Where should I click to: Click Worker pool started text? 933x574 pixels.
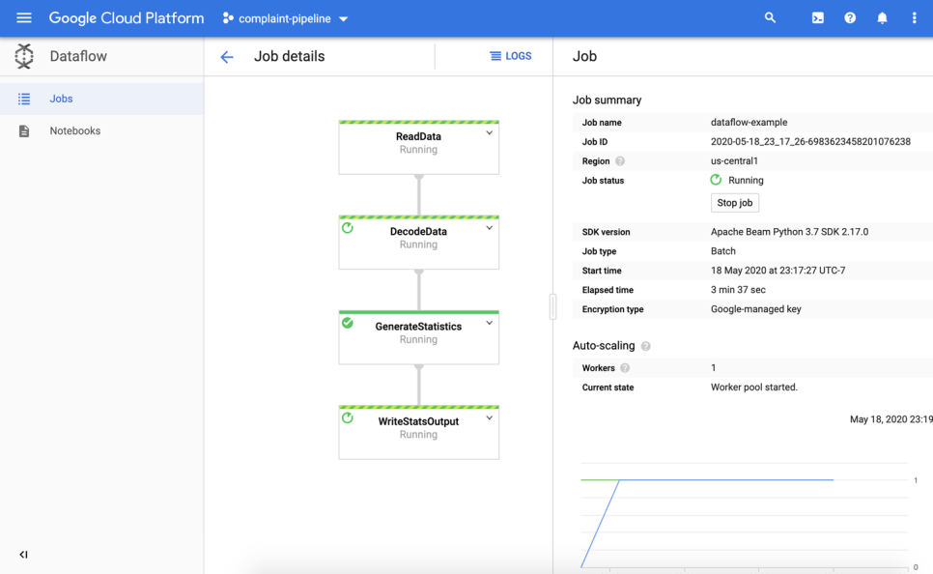pyautogui.click(x=754, y=387)
